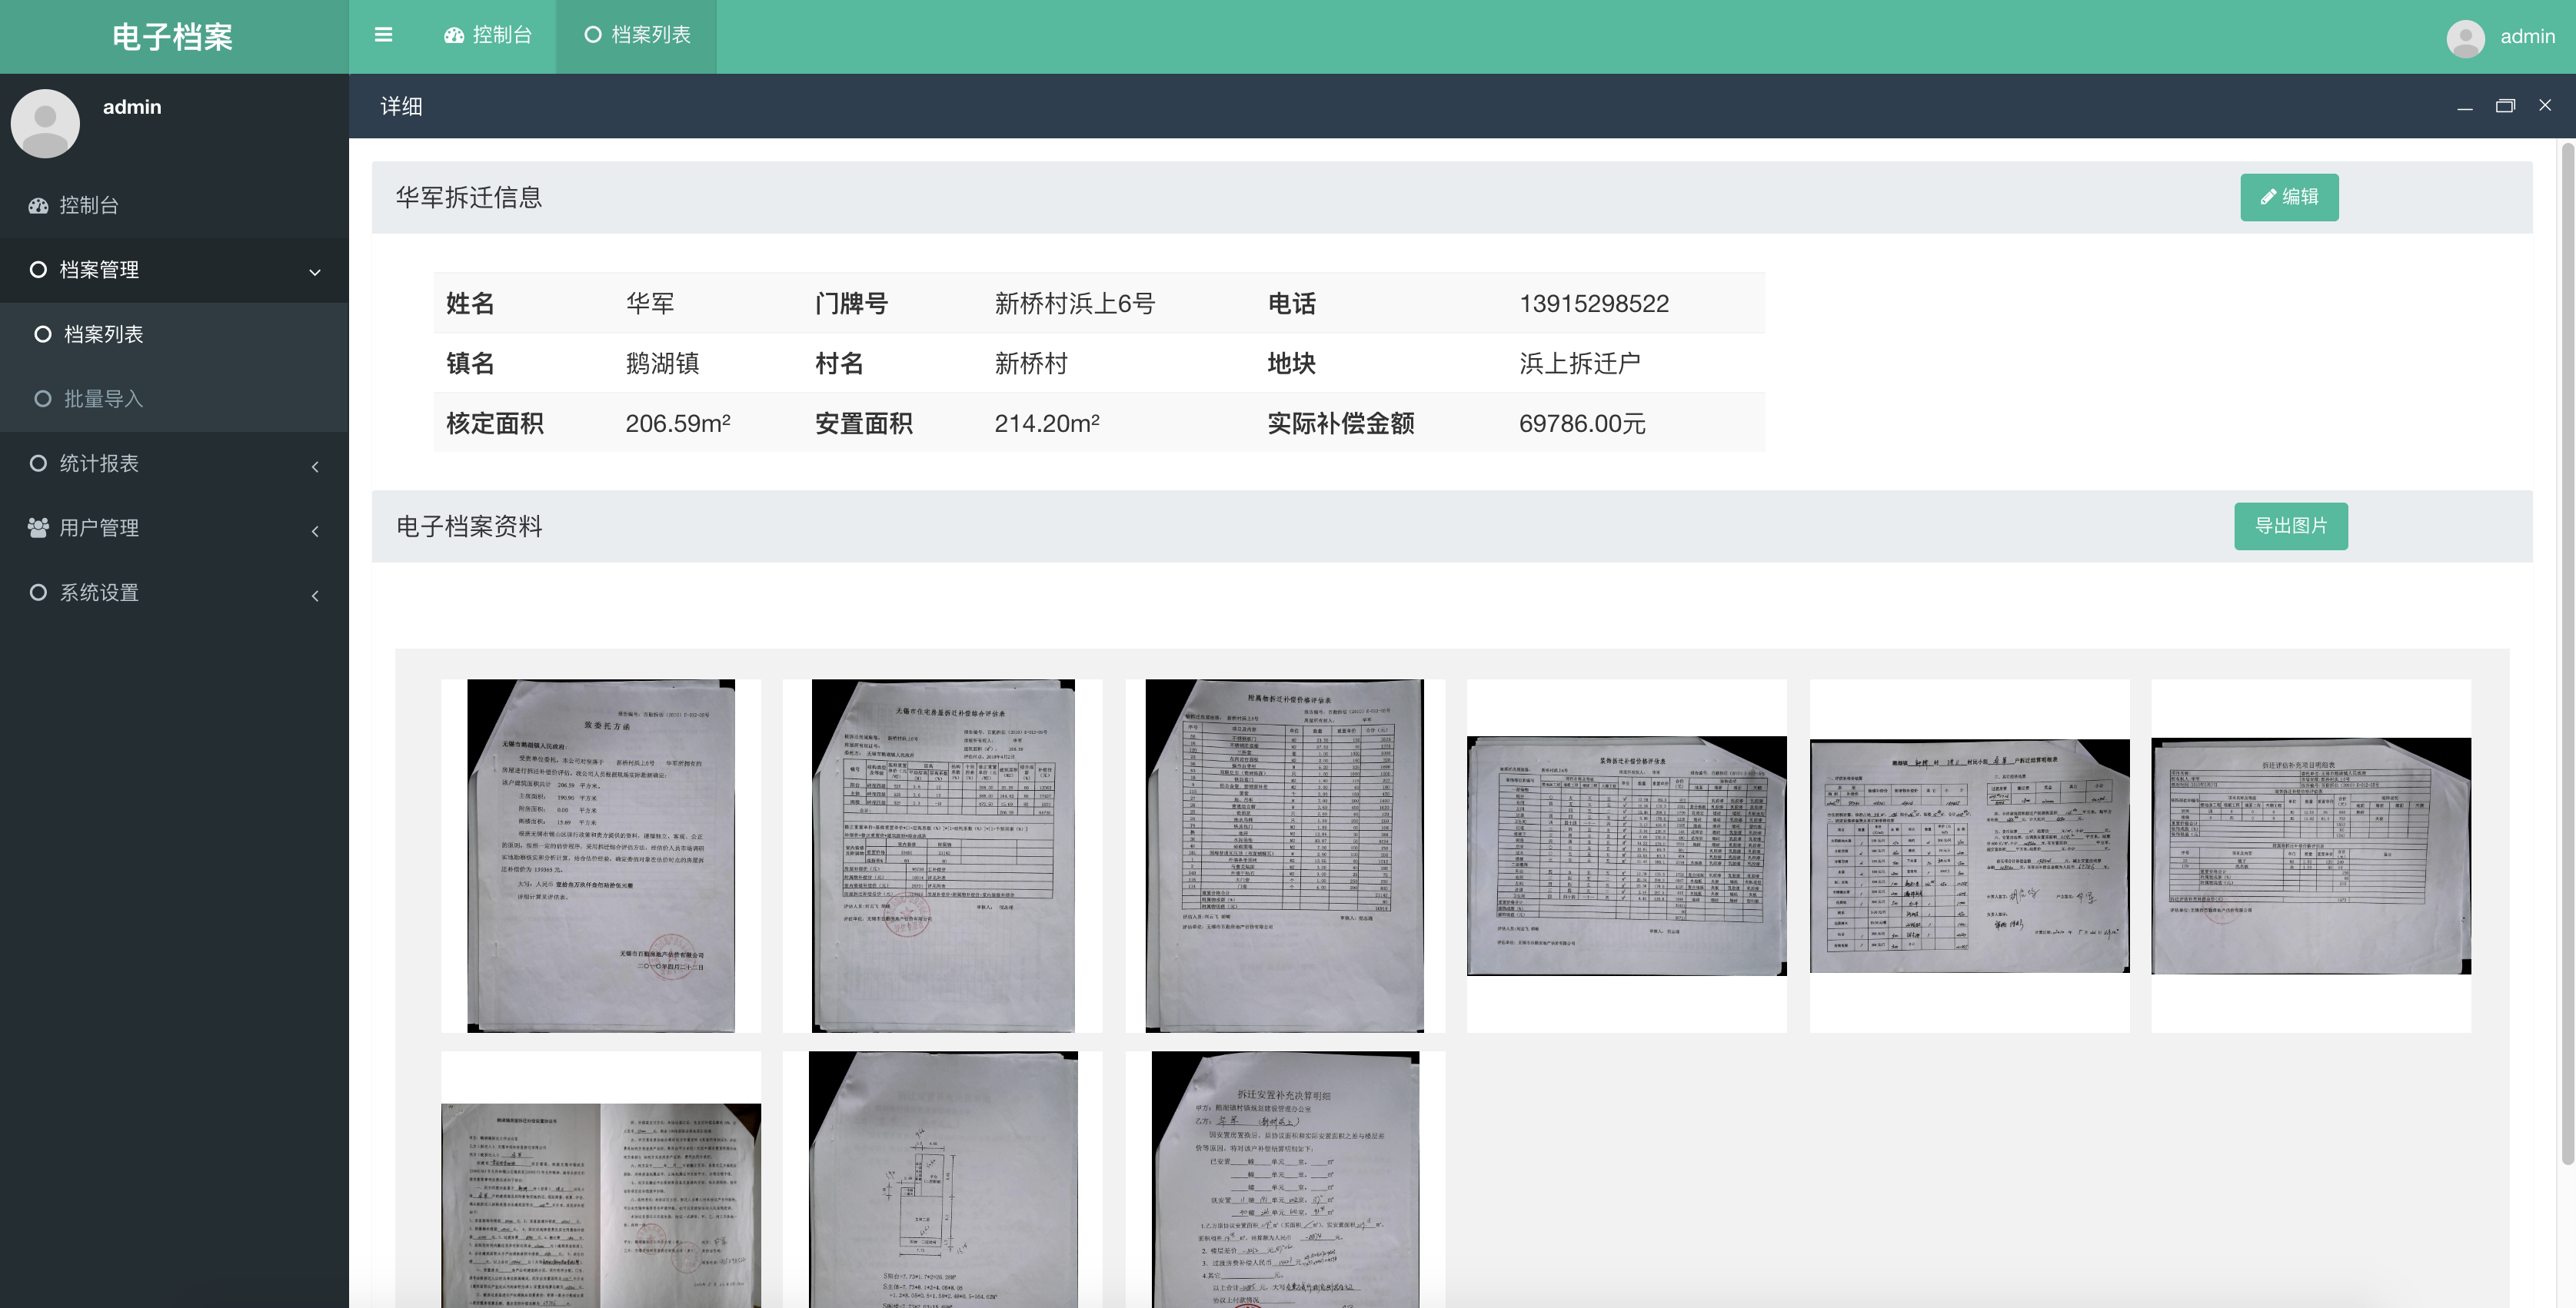2576x1308 pixels.
Task: Click the 详细 dialog title text
Action: click(x=401, y=106)
